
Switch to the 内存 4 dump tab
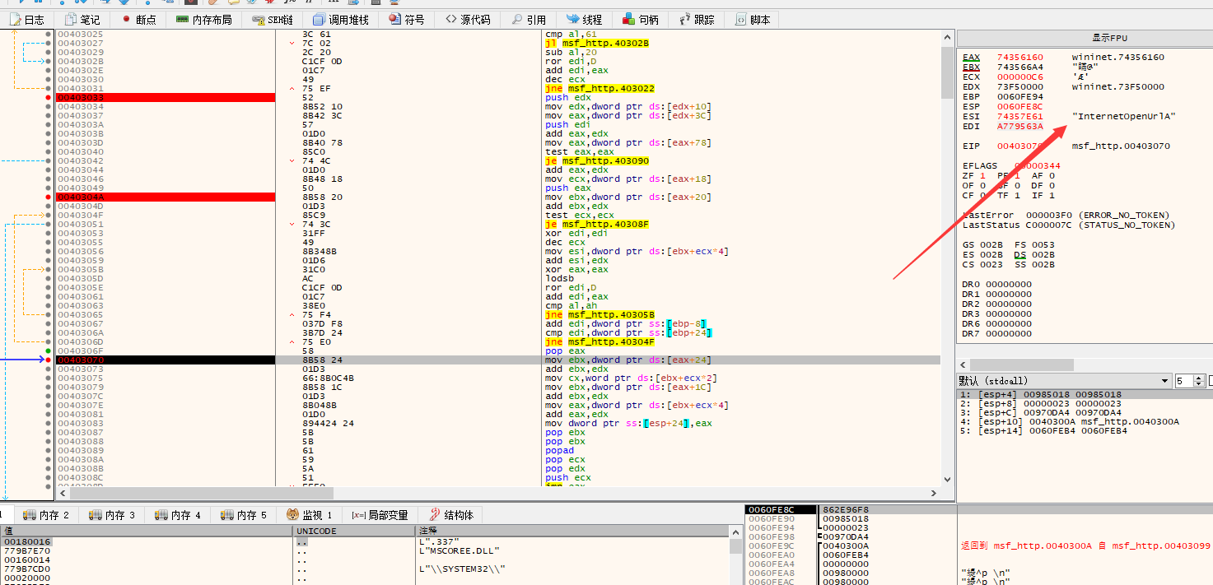click(177, 515)
